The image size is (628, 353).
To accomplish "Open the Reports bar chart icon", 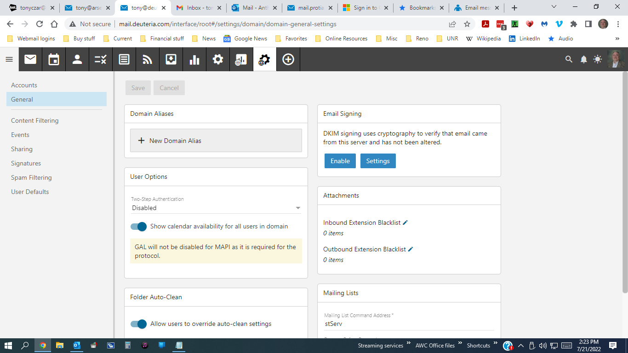I will 194,59.
